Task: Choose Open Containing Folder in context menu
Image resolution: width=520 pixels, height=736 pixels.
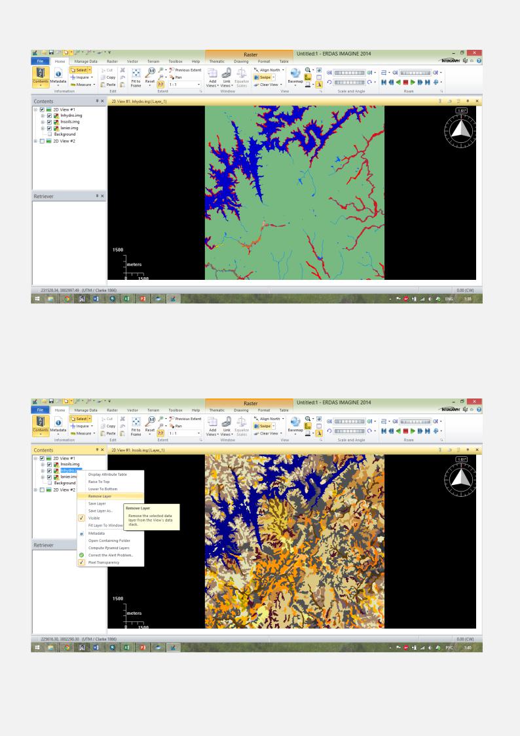Action: pyautogui.click(x=111, y=541)
